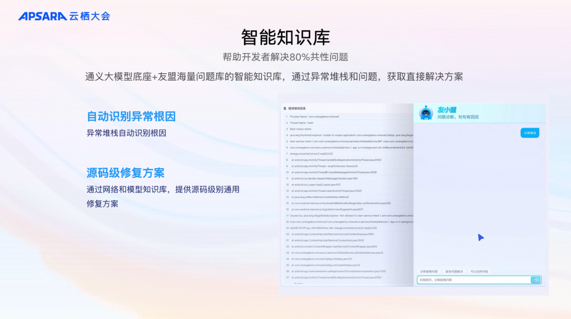Click the 智能知识库 slide title
Viewport: 571px width, 319px height.
tap(285, 37)
